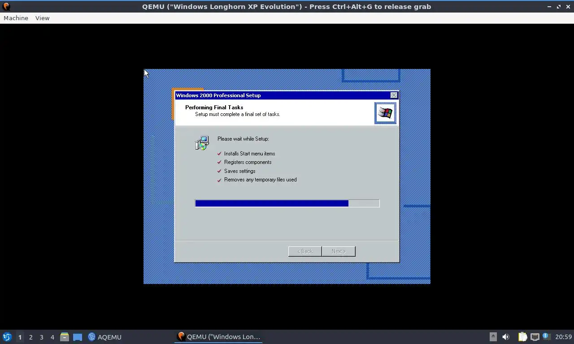Click "Setup must complete a final set of tasks" text
The image size is (574, 344).
(237, 114)
